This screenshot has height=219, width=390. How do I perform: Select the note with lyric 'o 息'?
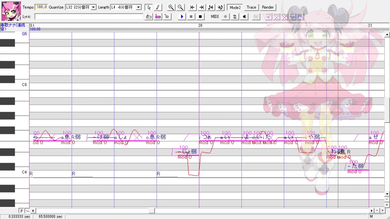150,137
